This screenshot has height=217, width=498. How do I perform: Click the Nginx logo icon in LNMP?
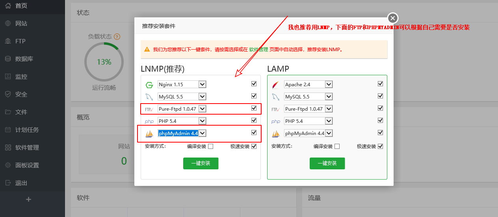point(149,85)
